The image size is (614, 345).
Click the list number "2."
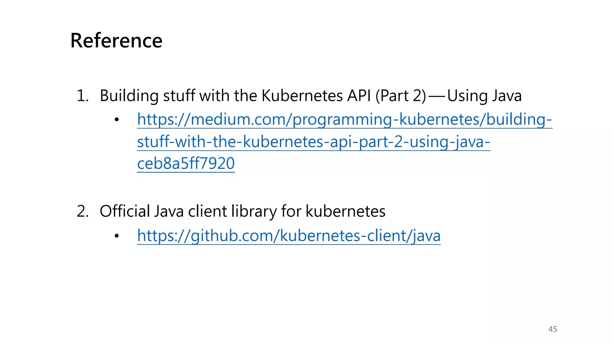click(x=83, y=211)
